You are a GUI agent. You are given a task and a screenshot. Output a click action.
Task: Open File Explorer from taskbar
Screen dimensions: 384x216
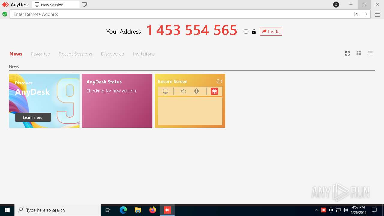coord(138,210)
